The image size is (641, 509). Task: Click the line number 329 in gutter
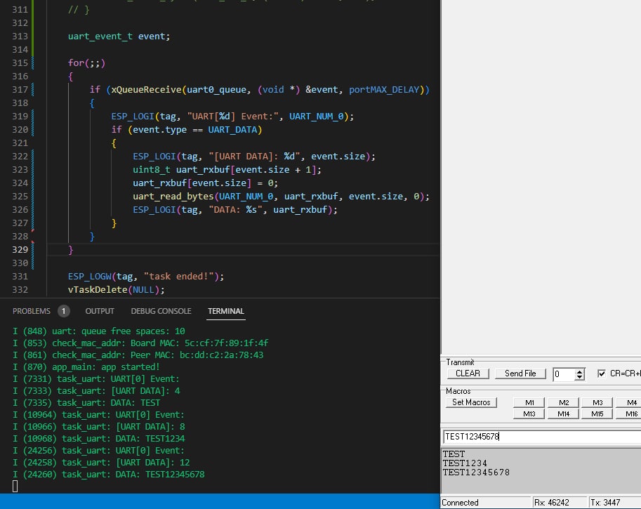[20, 250]
